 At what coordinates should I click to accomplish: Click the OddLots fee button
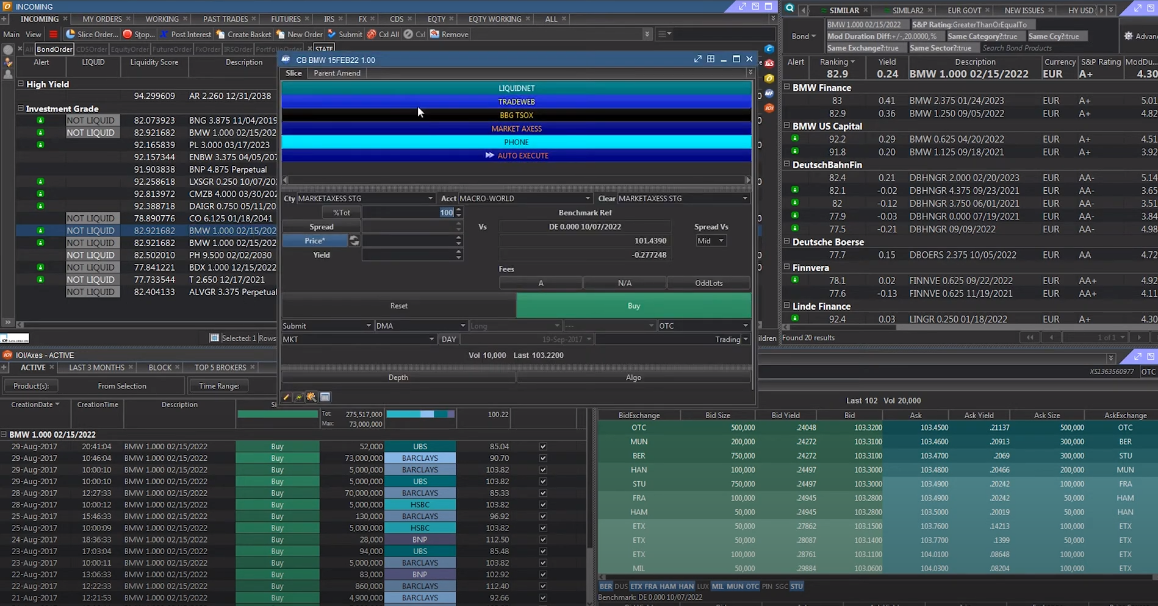tap(708, 283)
